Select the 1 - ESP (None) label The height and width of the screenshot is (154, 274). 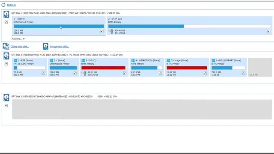25,60
